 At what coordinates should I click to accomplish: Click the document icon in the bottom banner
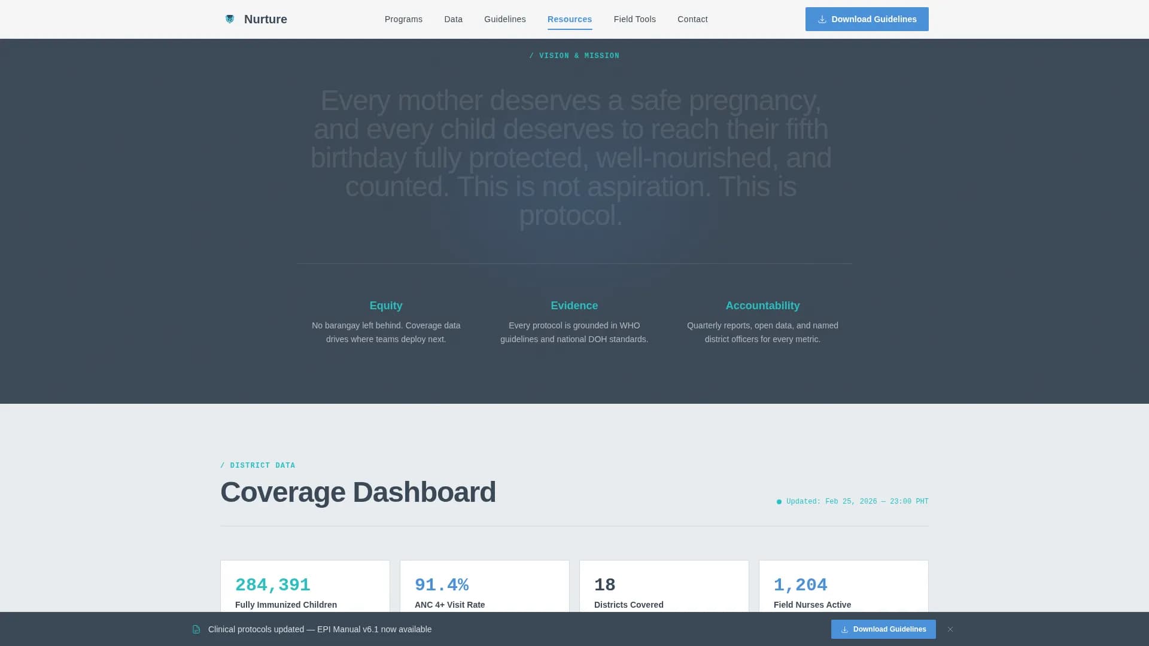196,629
